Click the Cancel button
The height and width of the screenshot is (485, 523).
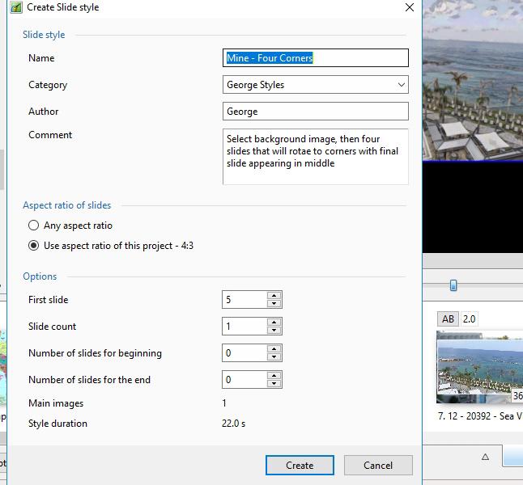(378, 465)
